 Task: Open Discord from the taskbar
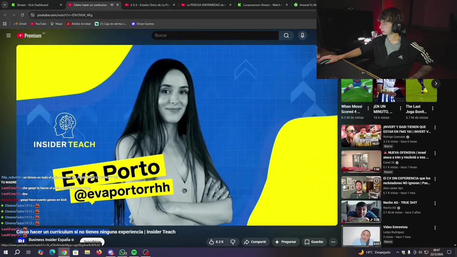coord(111,252)
